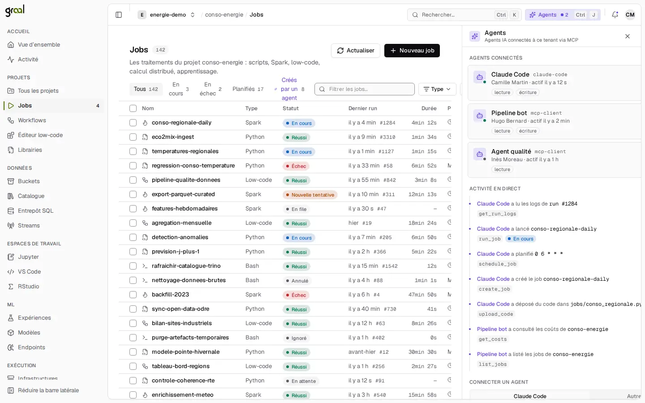This screenshot has height=403, width=645.
Task: Select the En cours 3 tab
Action: [179, 89]
